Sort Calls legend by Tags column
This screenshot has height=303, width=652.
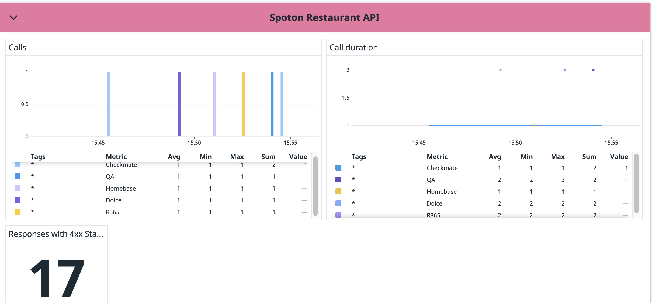38,157
